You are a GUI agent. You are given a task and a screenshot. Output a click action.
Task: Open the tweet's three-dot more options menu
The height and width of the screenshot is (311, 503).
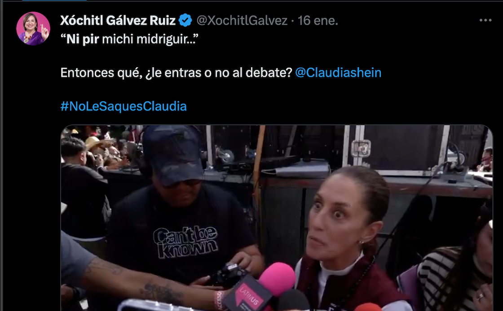(x=485, y=20)
